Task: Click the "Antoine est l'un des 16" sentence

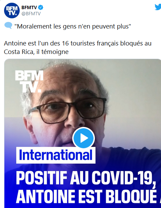Action: tap(78, 43)
